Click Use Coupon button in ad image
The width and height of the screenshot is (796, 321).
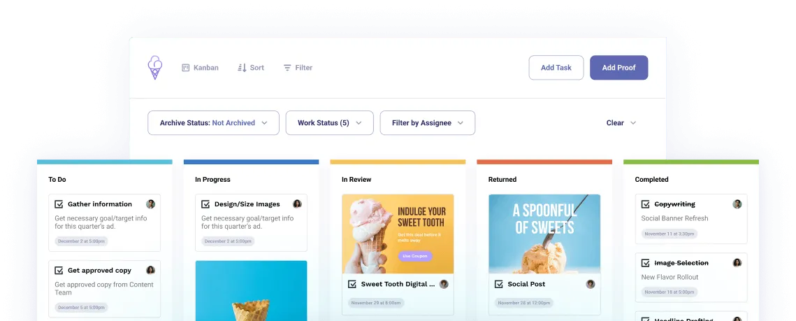tap(414, 256)
